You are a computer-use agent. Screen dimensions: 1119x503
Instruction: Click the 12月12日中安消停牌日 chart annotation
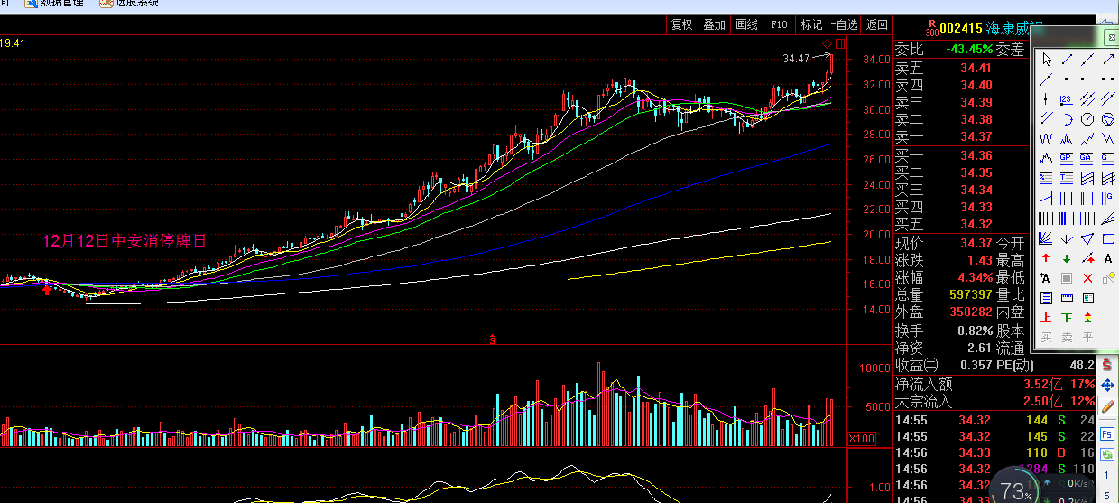[x=125, y=241]
